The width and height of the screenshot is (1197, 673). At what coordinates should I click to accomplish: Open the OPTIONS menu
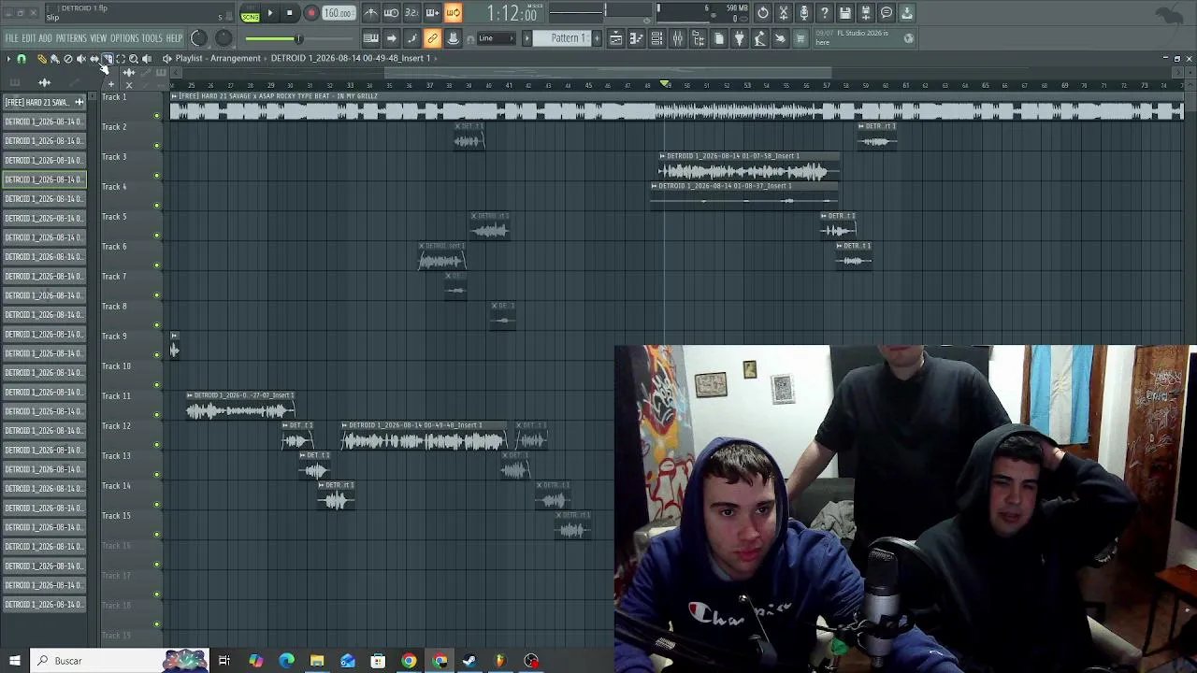tap(124, 38)
